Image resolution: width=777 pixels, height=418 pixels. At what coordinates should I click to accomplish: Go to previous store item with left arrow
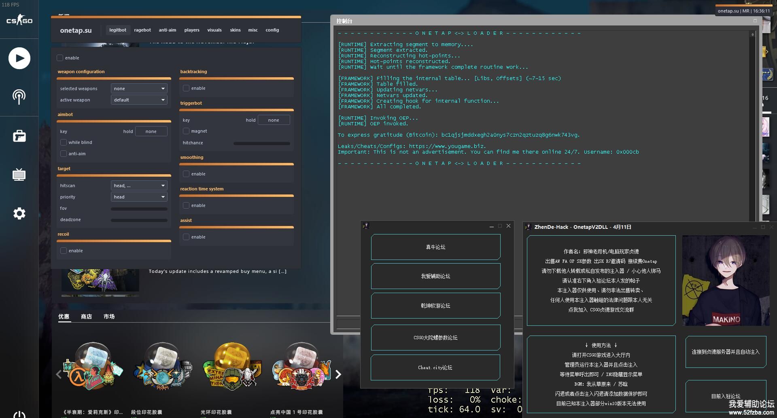coord(59,374)
